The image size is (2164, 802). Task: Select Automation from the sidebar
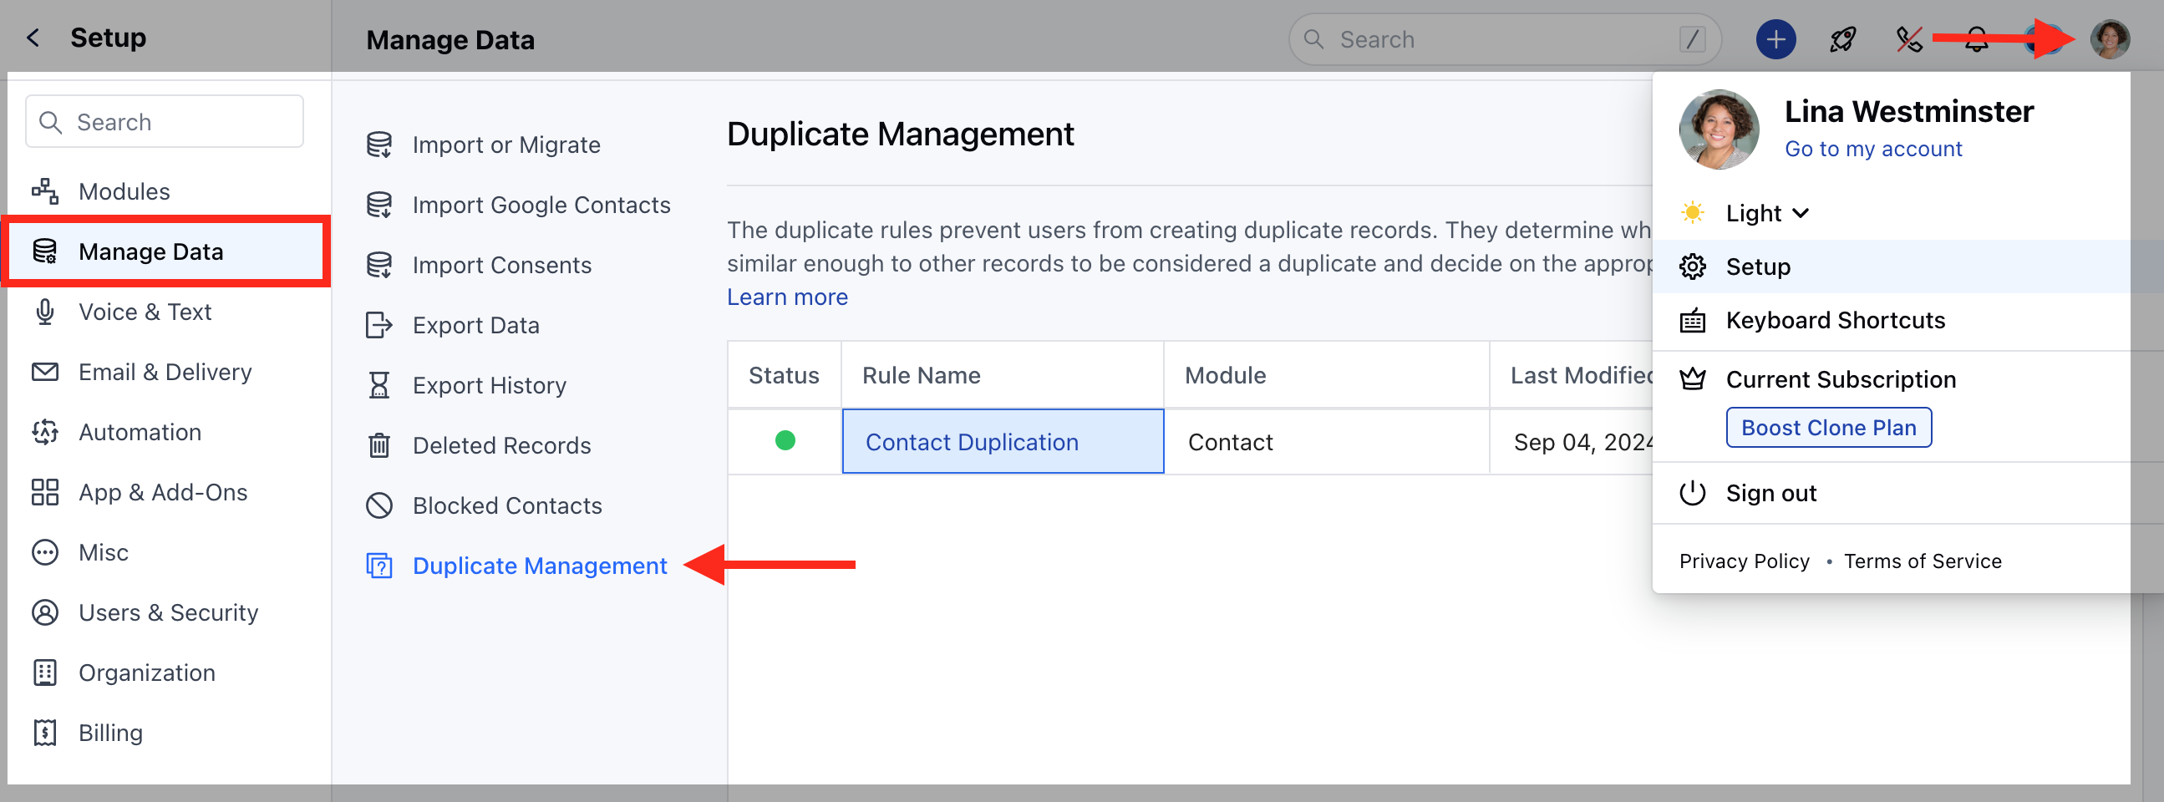[x=140, y=432]
